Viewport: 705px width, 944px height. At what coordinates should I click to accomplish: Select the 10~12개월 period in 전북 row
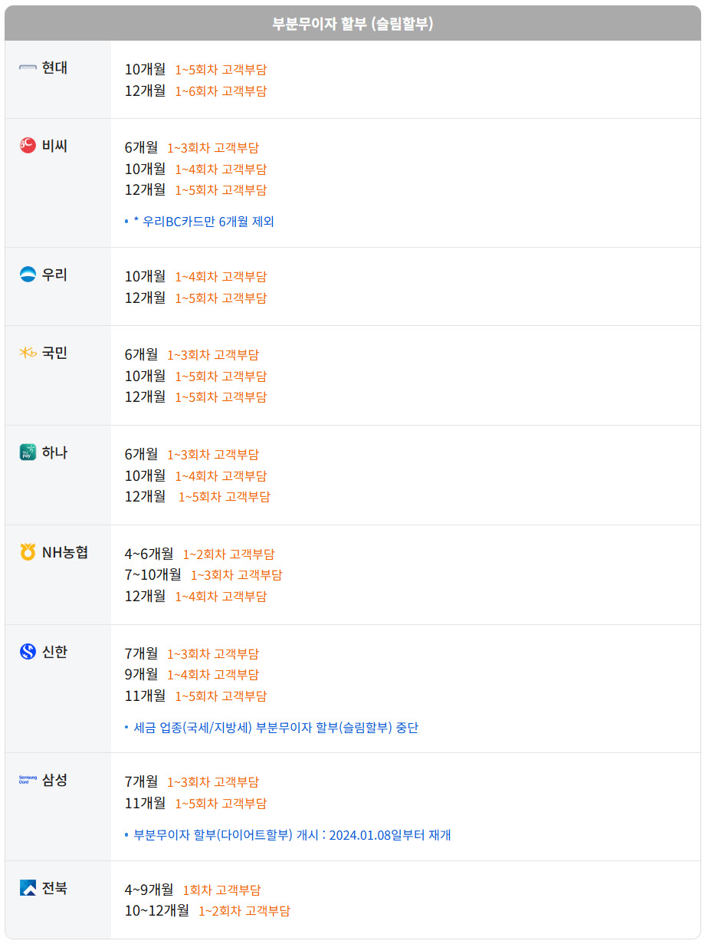click(x=157, y=911)
